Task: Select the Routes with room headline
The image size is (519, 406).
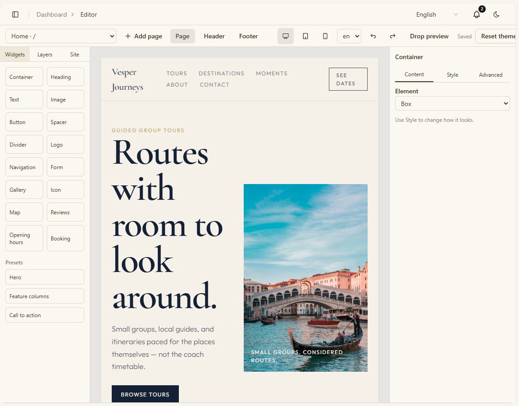Action: (x=167, y=225)
